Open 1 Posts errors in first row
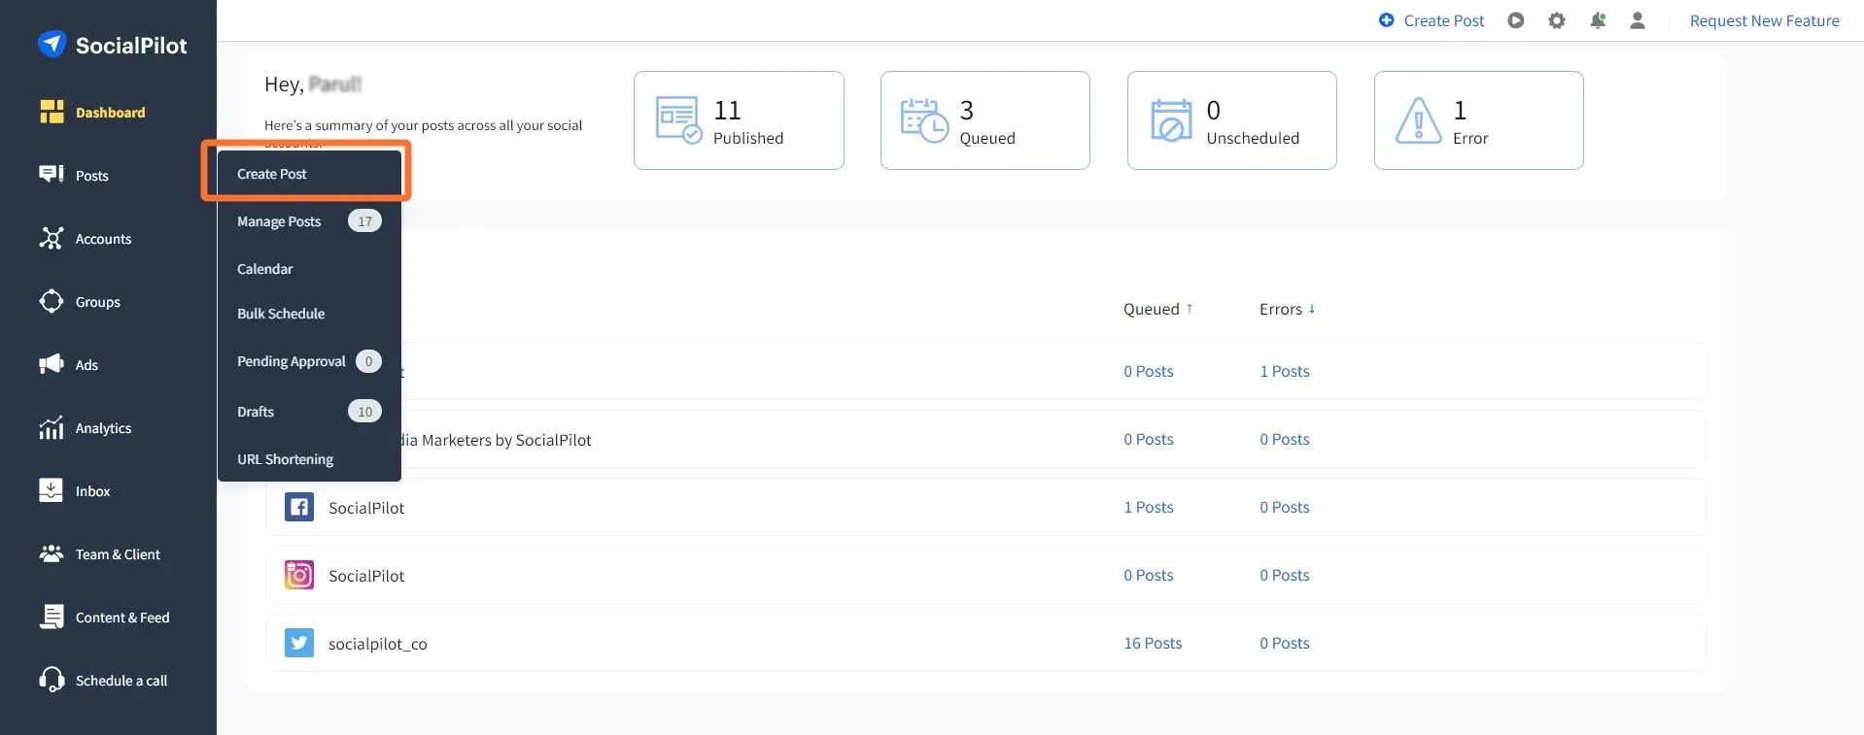 click(1285, 371)
